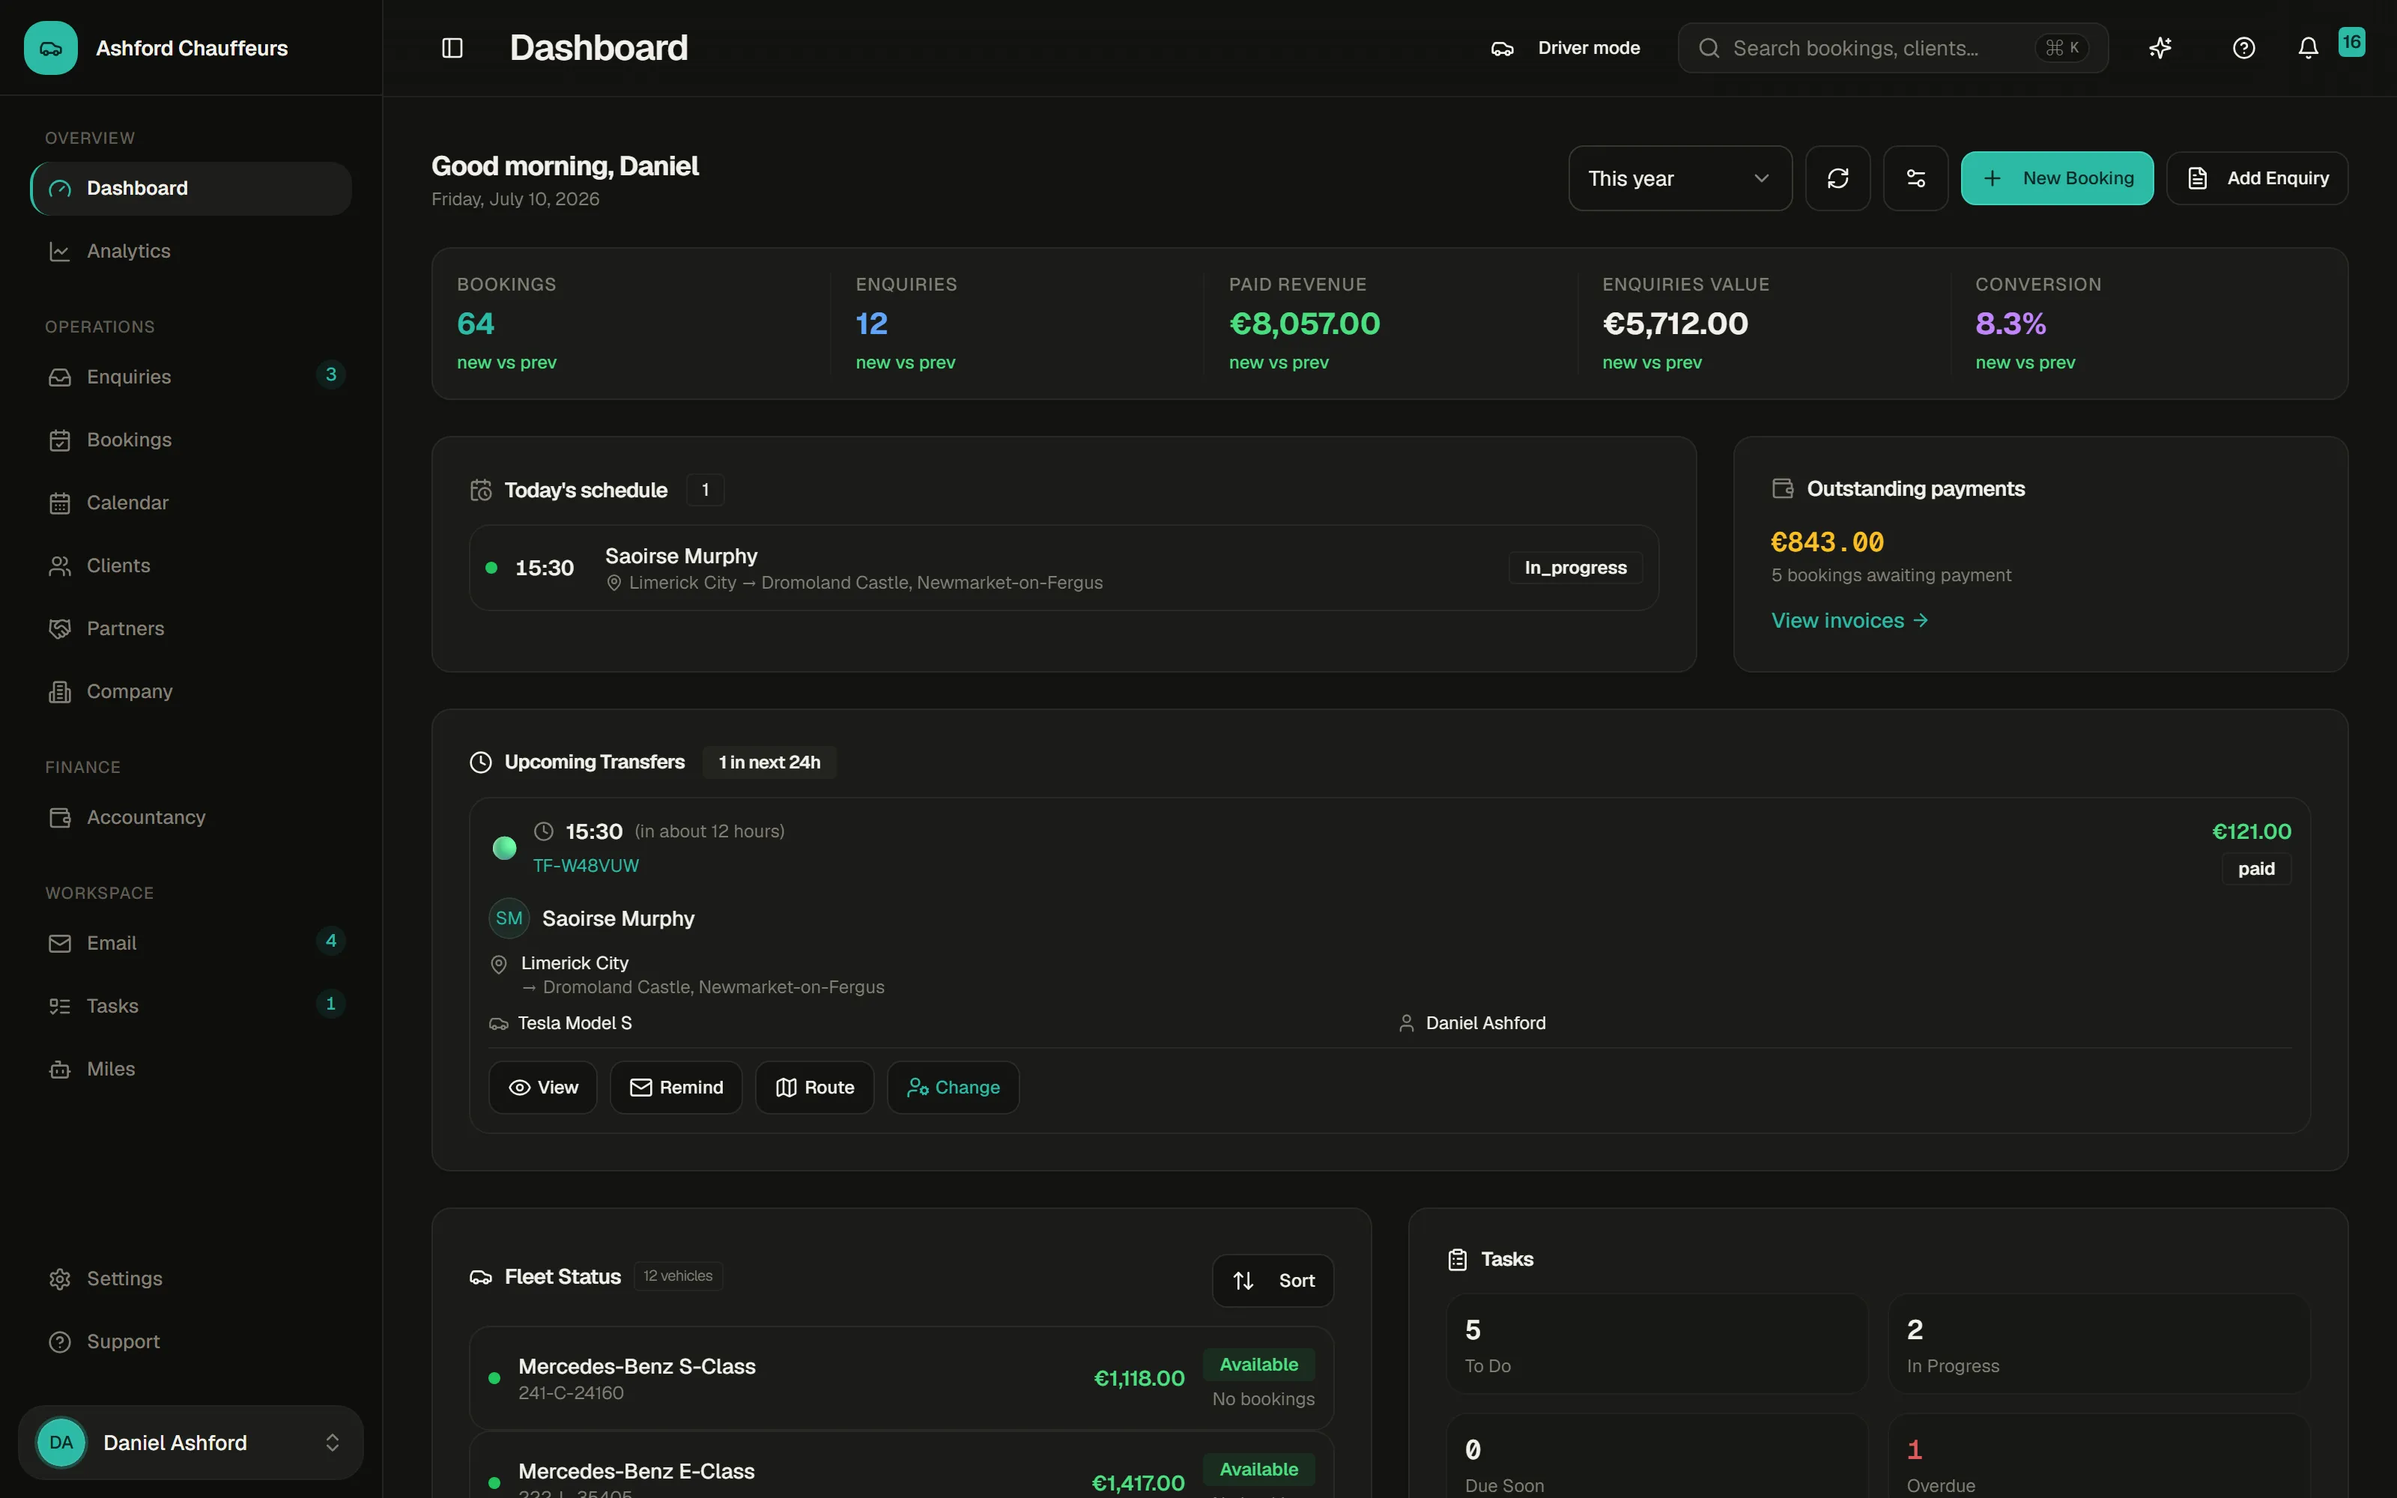Click the Available badge for Mercedes-Benz S-Class
The width and height of the screenshot is (2397, 1498).
point(1259,1364)
